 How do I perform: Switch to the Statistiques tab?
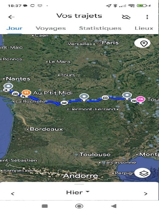click(100, 28)
